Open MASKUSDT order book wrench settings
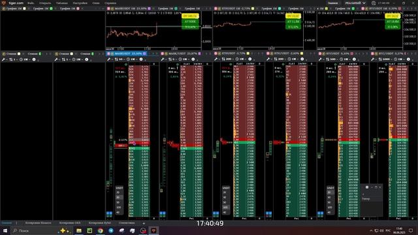Viewport: 418px width, 235px height. point(109,59)
